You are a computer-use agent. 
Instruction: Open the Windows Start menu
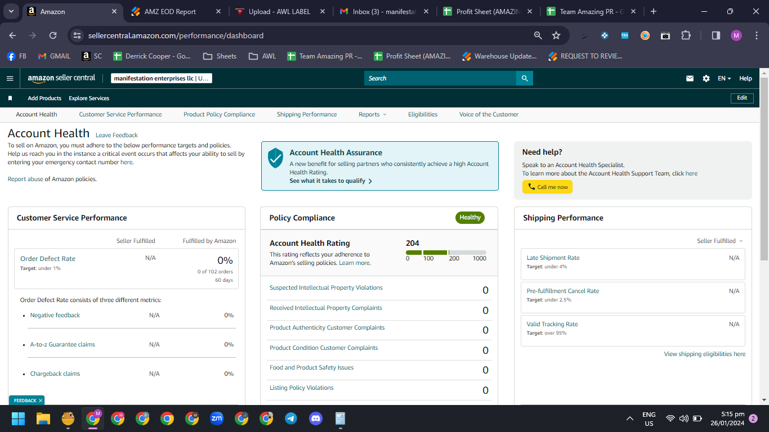pyautogui.click(x=18, y=418)
